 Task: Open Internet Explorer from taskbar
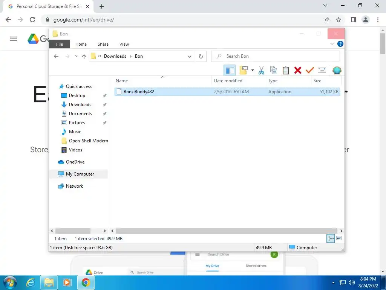click(x=30, y=282)
